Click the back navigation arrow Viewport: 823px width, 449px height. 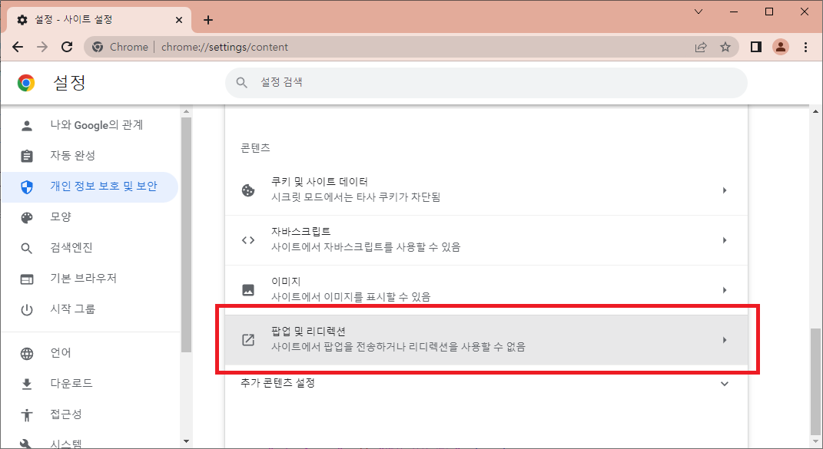pyautogui.click(x=18, y=47)
